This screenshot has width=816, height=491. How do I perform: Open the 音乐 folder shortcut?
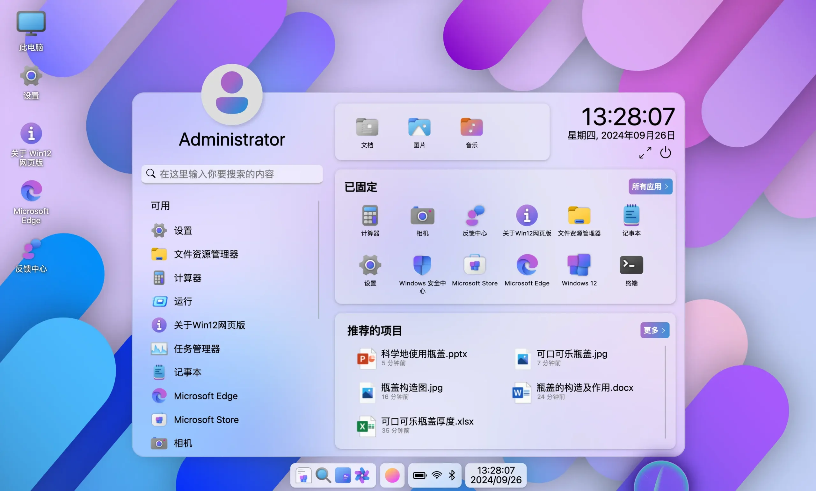click(x=471, y=132)
